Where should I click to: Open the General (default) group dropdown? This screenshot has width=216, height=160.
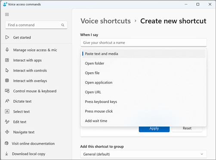[143, 154]
